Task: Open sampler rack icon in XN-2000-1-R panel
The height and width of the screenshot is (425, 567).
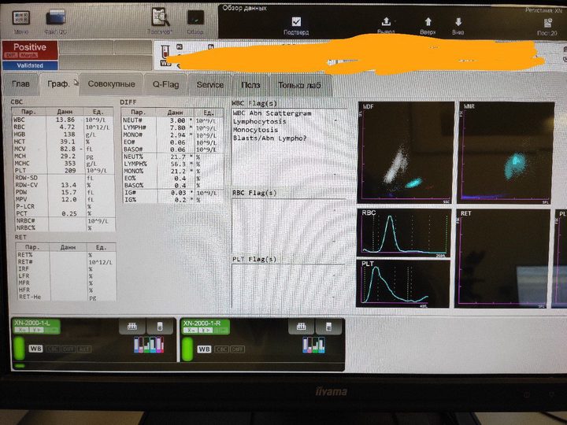Action: (301, 327)
